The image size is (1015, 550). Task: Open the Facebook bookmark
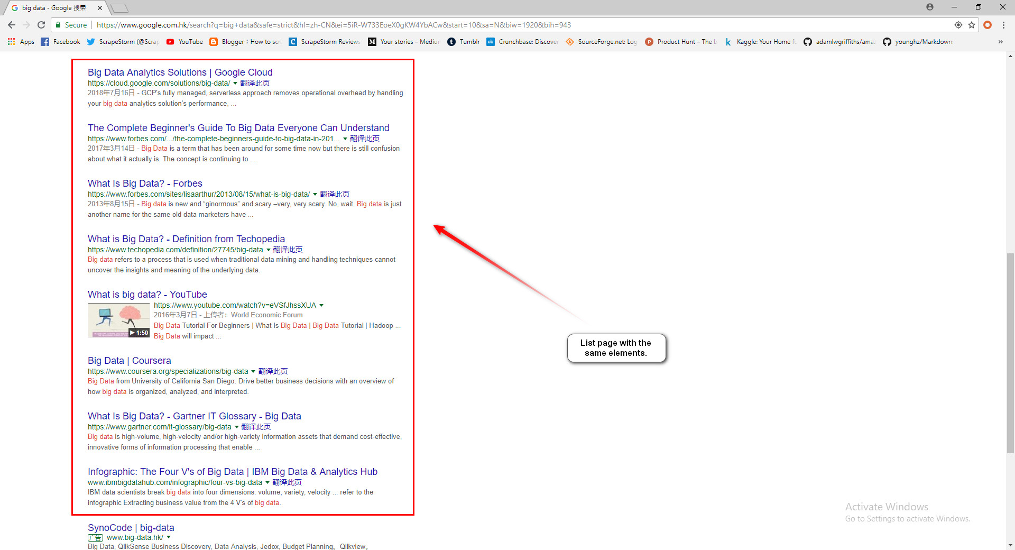coord(61,42)
